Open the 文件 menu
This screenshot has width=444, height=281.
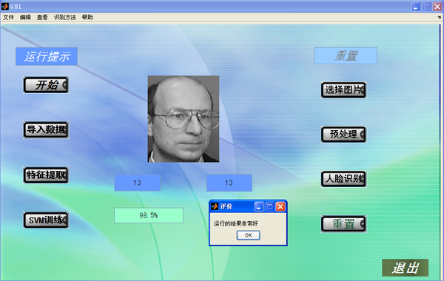click(8, 17)
